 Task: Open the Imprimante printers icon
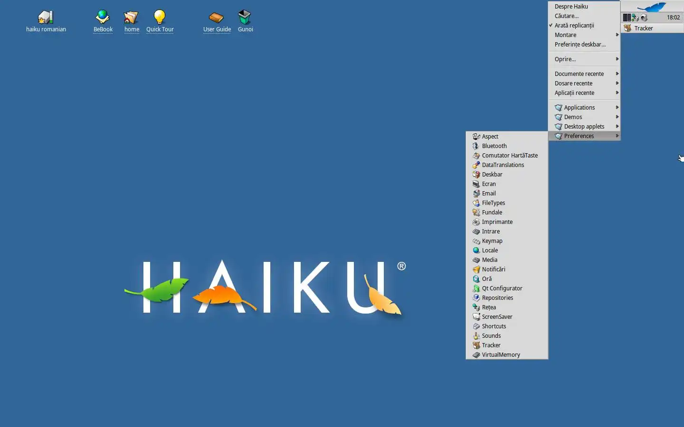click(x=476, y=222)
